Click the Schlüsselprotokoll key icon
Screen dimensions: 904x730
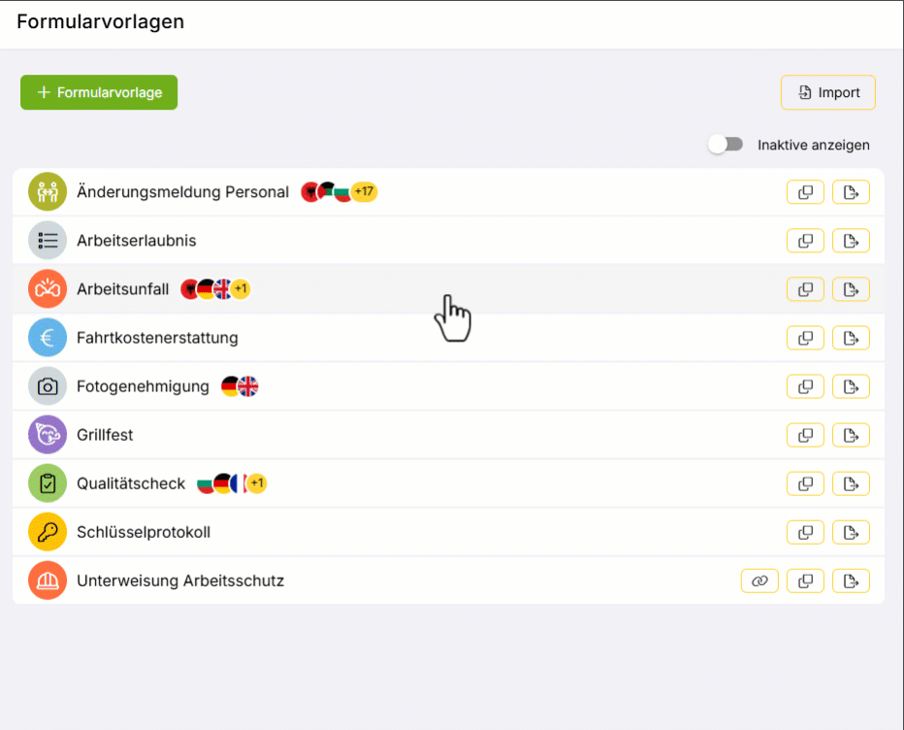48,532
